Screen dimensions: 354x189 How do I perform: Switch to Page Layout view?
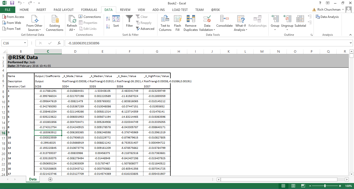tap(293, 186)
